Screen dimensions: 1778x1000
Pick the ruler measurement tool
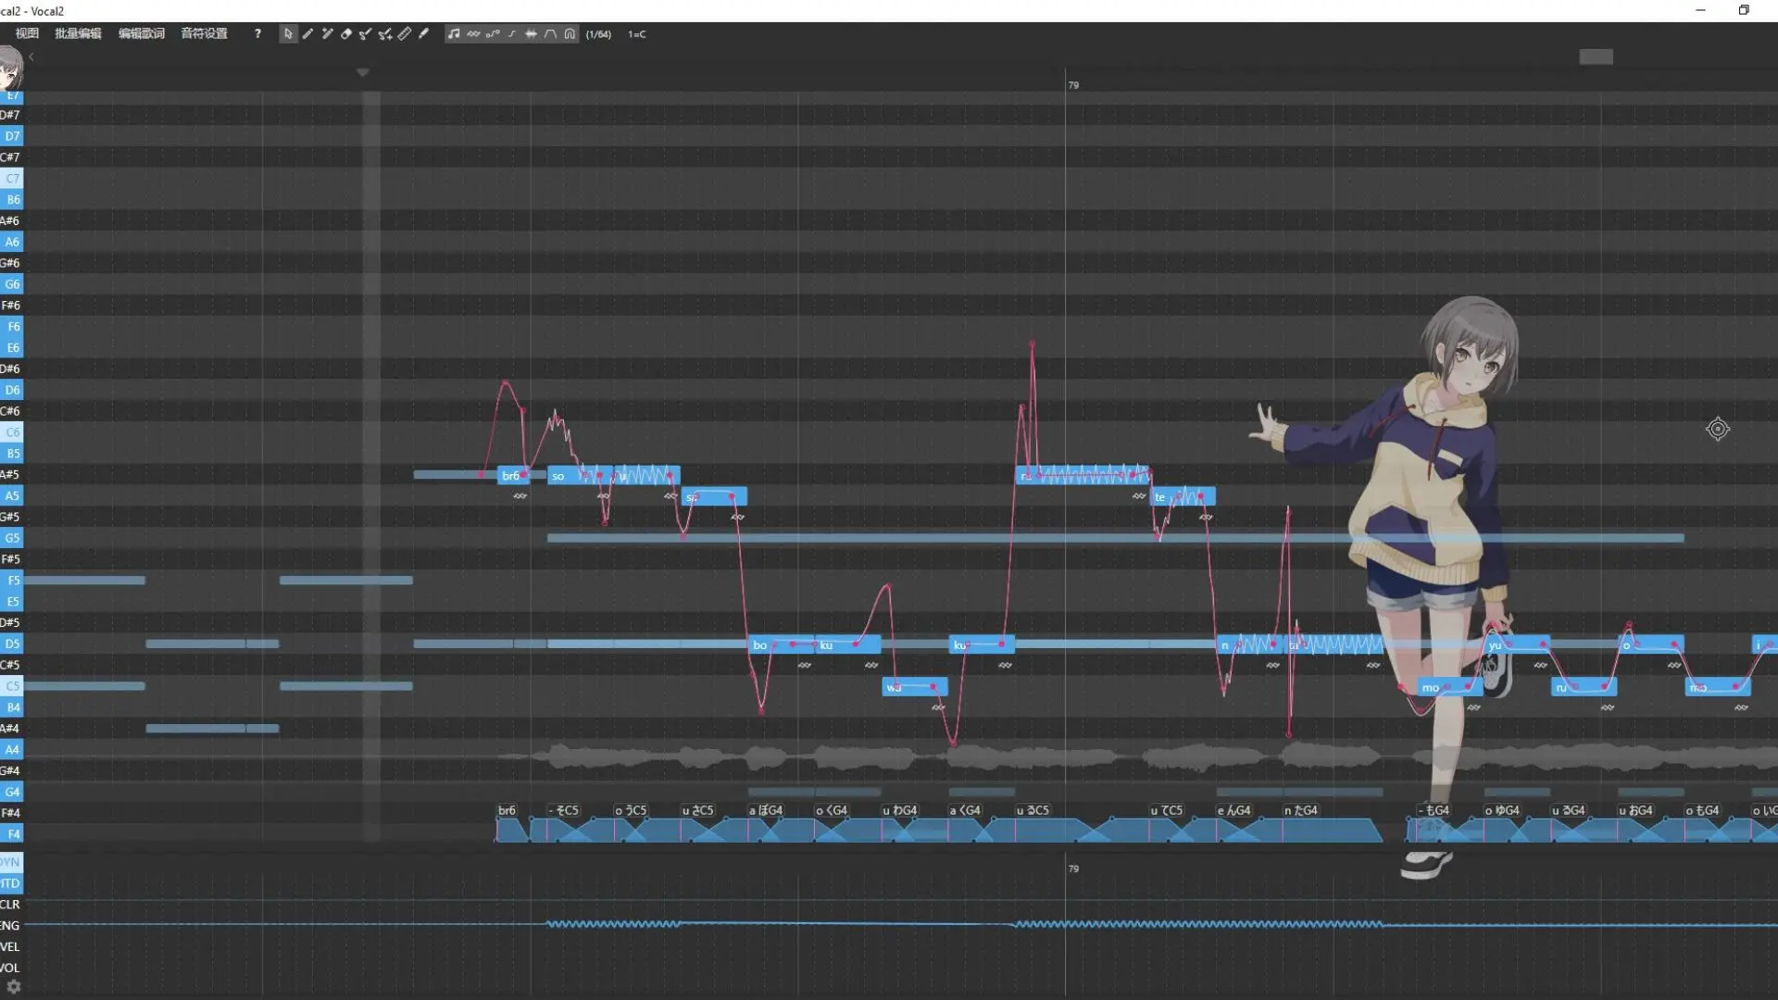click(405, 34)
